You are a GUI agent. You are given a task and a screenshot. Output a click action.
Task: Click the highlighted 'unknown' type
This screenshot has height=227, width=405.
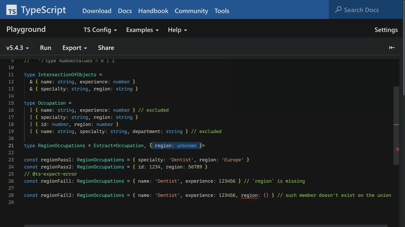click(187, 146)
